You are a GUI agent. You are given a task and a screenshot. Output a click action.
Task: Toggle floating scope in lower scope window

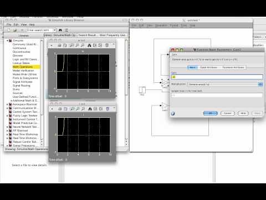click(108, 109)
